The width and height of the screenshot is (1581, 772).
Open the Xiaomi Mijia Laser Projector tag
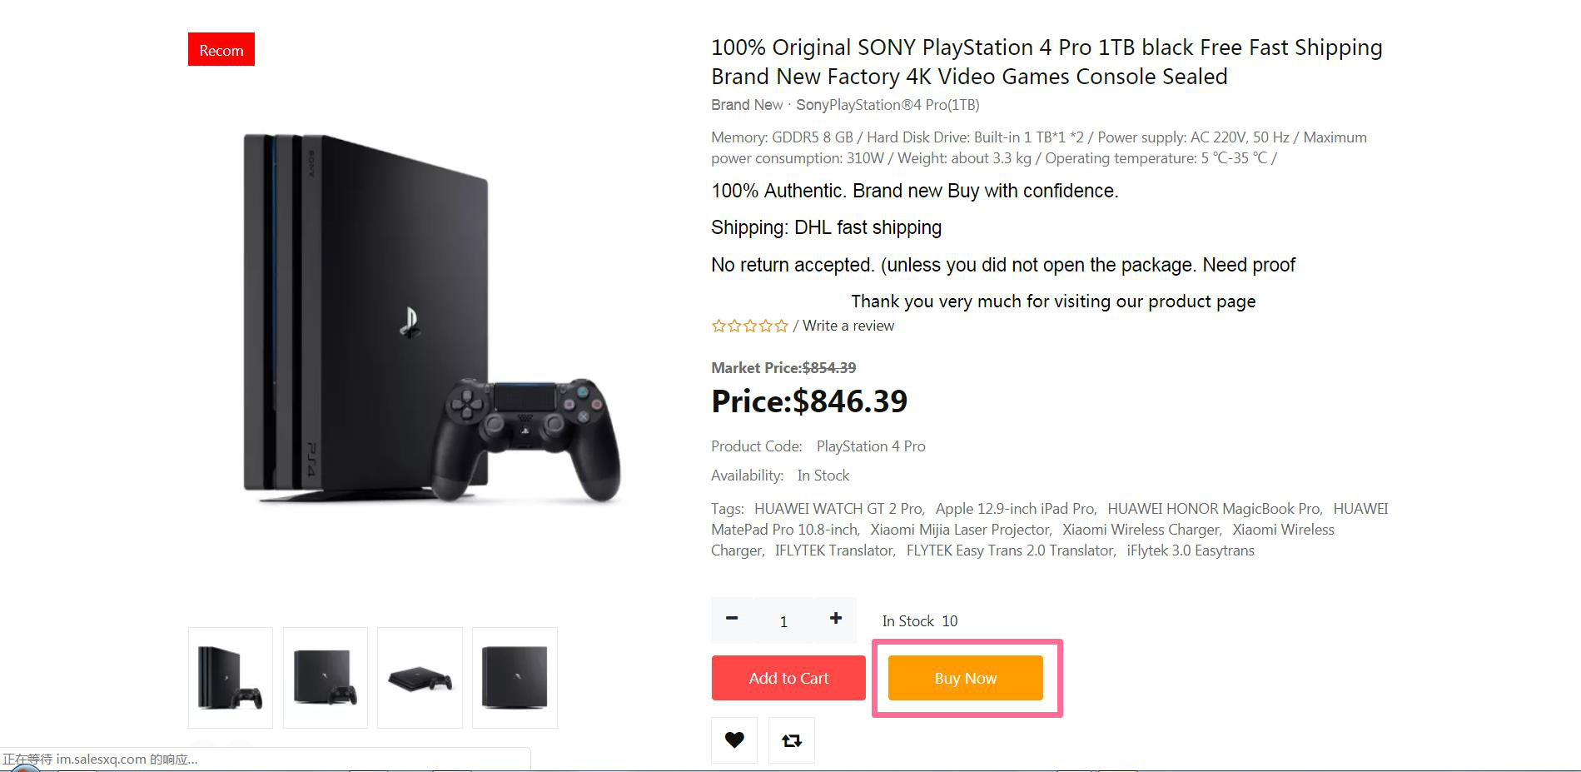tap(959, 530)
